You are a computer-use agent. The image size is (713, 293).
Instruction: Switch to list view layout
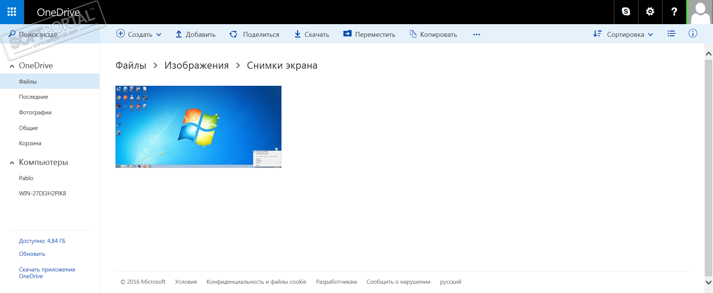tap(671, 34)
